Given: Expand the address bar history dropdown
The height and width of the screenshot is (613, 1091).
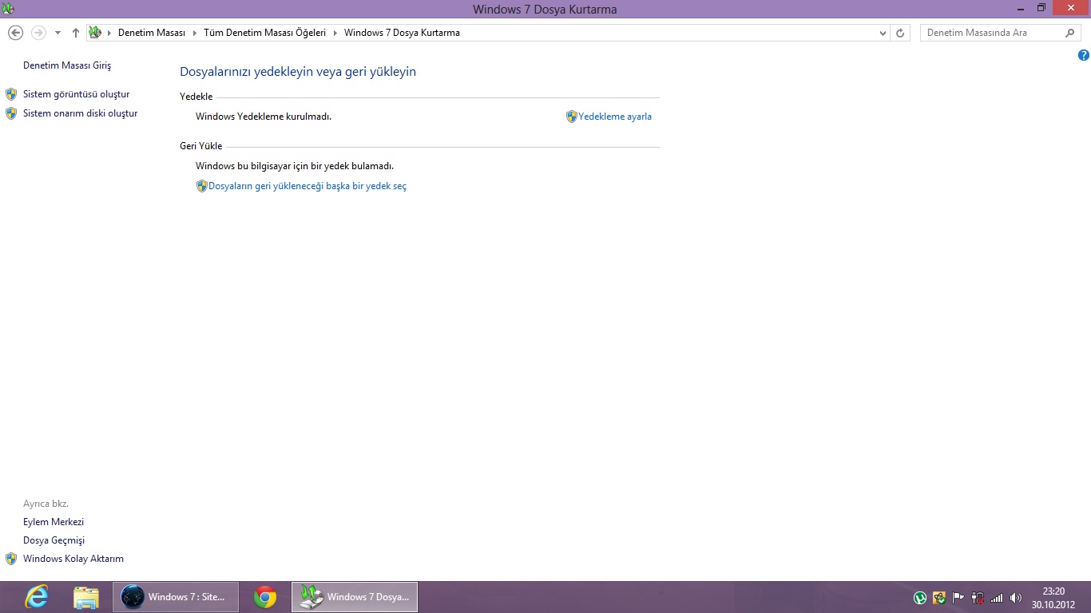Looking at the screenshot, I should coord(883,33).
